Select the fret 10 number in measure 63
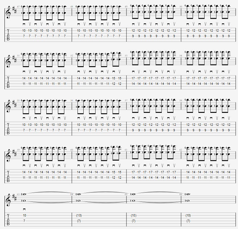The image size is (238, 229). coord(24,215)
